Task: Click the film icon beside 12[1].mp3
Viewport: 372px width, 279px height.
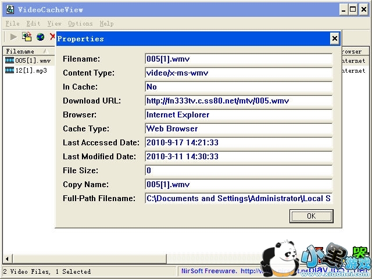Action: [x=9, y=70]
